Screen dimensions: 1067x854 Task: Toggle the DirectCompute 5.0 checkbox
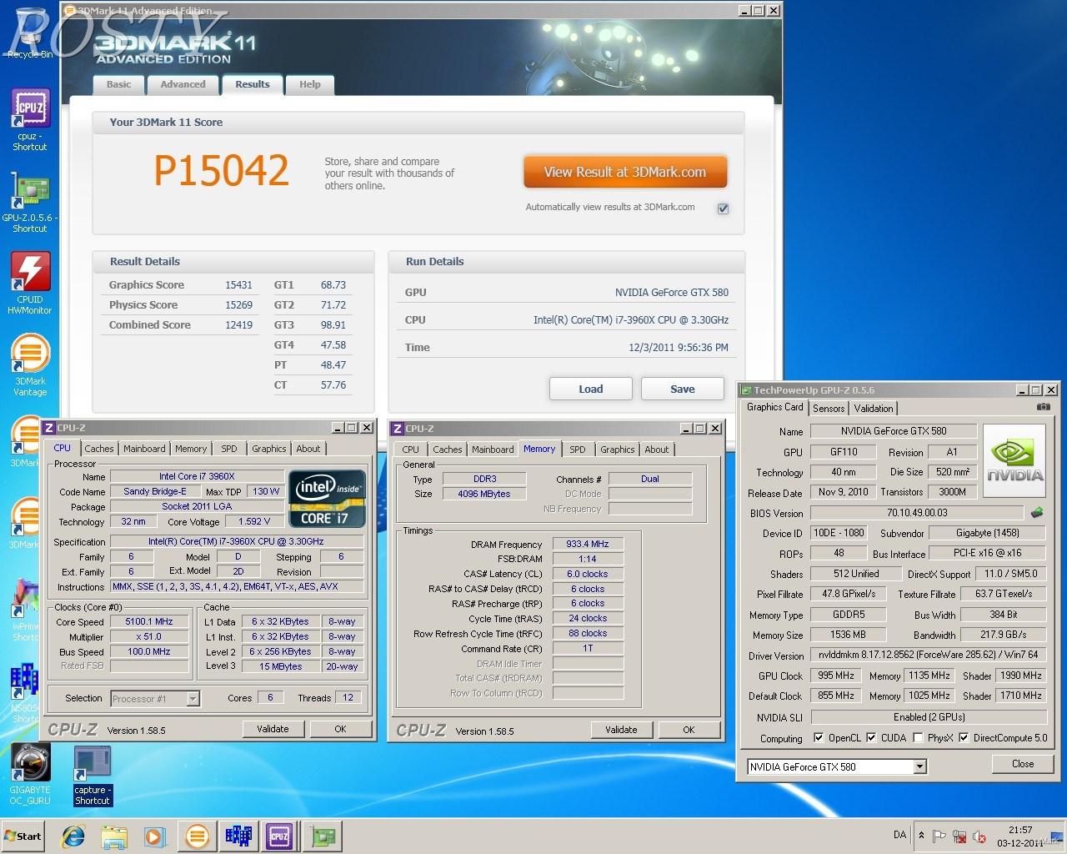click(964, 738)
